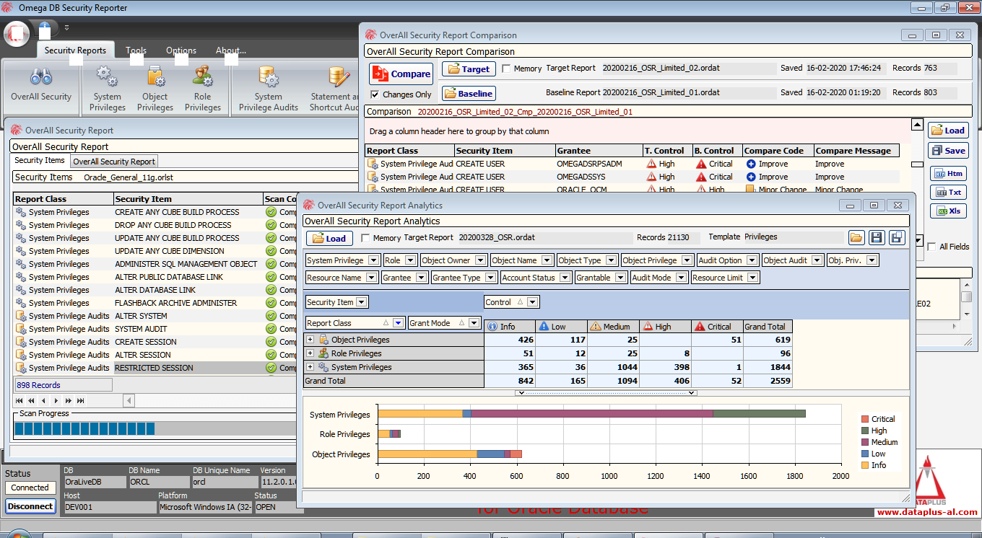Open the Account Status filter dropdown
The height and width of the screenshot is (538, 982).
pyautogui.click(x=565, y=278)
